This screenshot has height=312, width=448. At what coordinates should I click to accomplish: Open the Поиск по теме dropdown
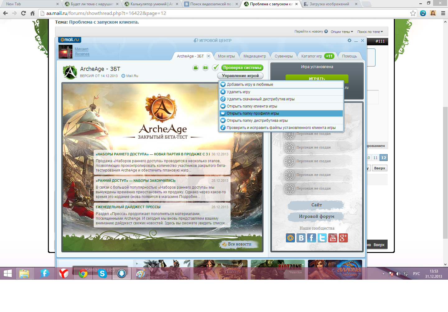click(370, 32)
